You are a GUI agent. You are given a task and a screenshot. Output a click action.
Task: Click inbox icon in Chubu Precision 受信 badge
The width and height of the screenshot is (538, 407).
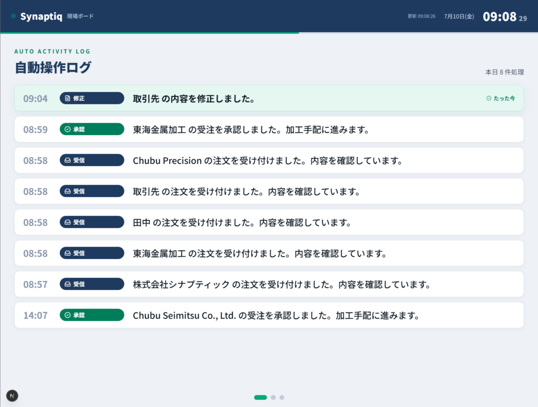pos(68,160)
